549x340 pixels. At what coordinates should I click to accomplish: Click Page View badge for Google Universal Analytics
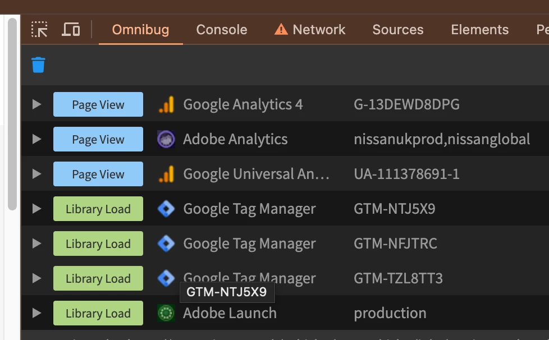coord(98,174)
